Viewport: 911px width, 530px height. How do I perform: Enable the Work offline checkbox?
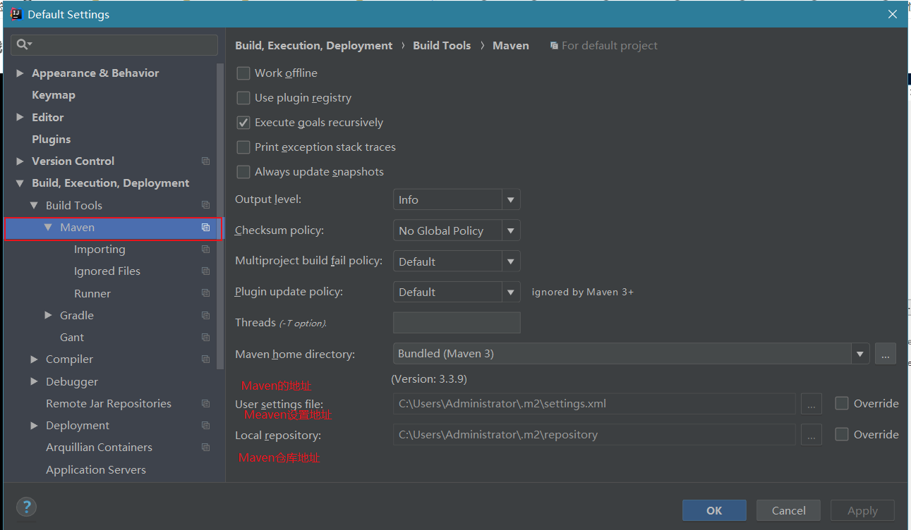(243, 73)
